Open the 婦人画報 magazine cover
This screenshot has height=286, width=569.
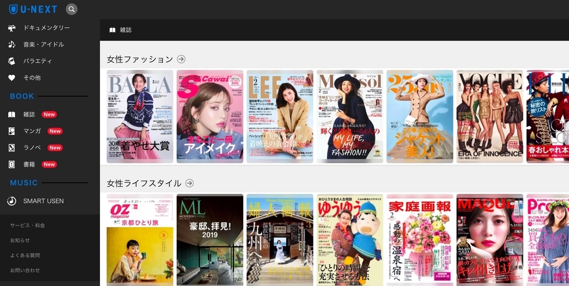click(x=280, y=240)
